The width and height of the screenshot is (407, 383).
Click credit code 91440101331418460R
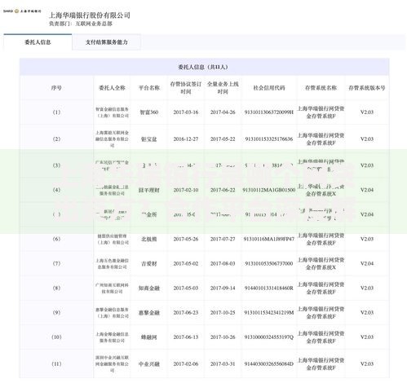269,288
